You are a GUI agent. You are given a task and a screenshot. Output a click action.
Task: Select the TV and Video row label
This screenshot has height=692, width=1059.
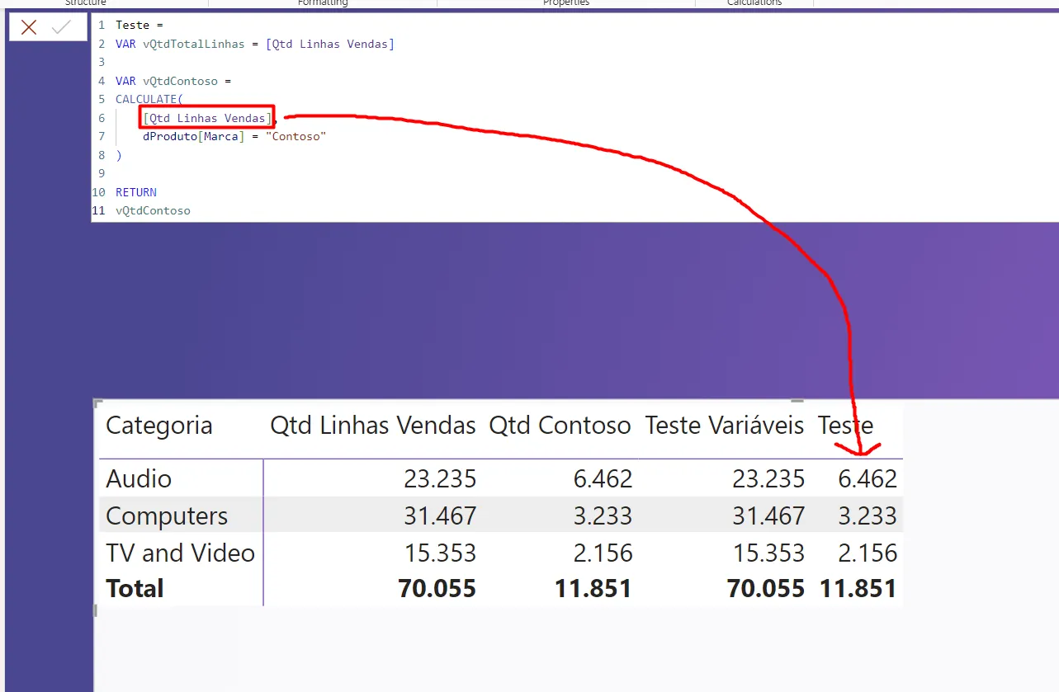coord(180,553)
